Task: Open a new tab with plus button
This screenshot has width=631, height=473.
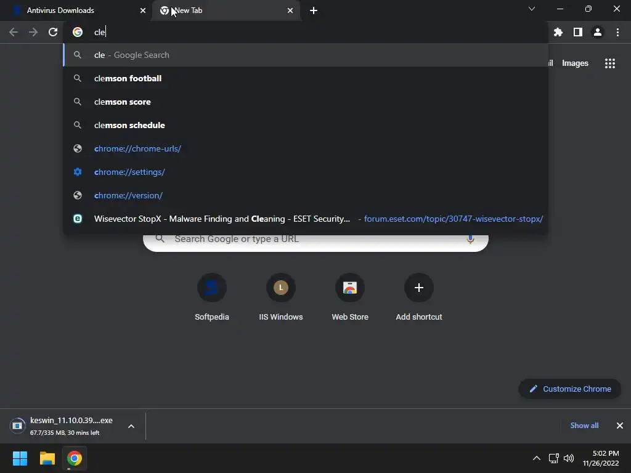Action: coord(314,10)
